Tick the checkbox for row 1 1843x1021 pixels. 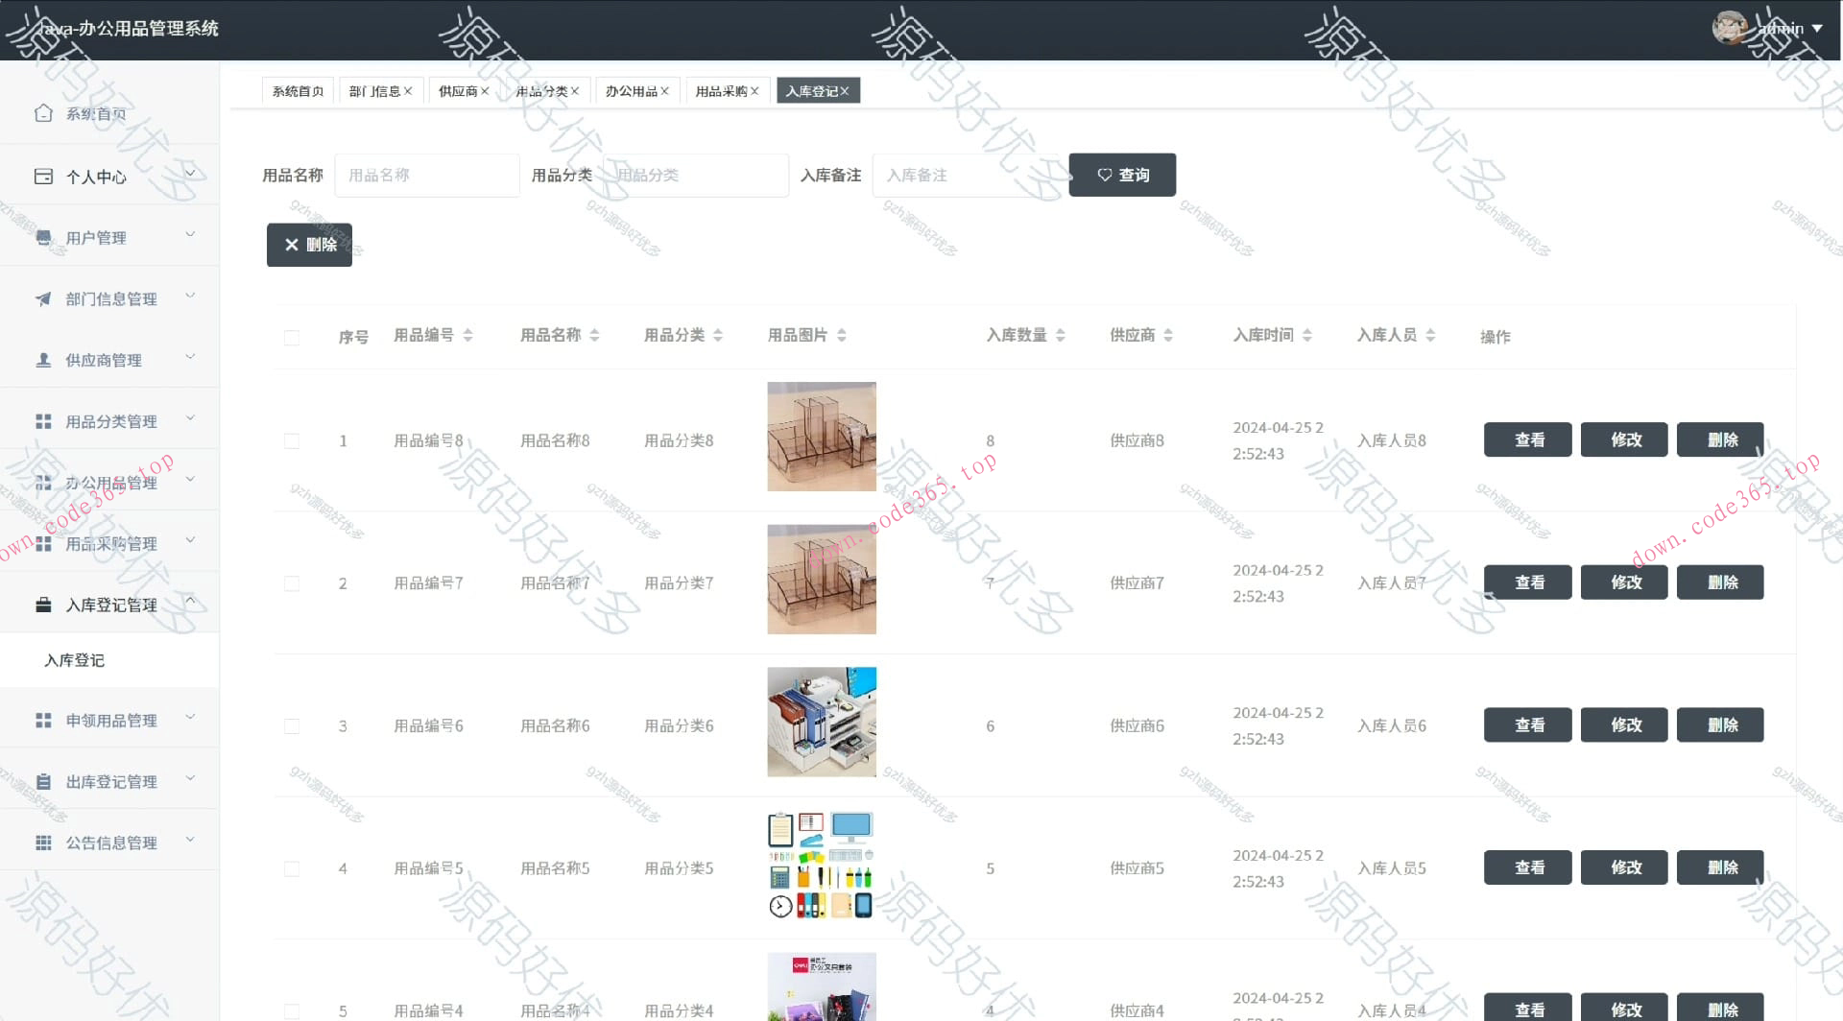pos(292,440)
